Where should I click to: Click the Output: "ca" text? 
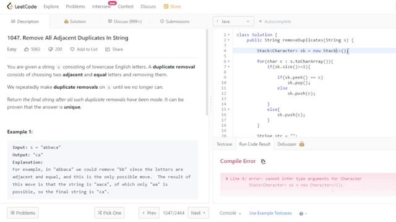coord(28,155)
